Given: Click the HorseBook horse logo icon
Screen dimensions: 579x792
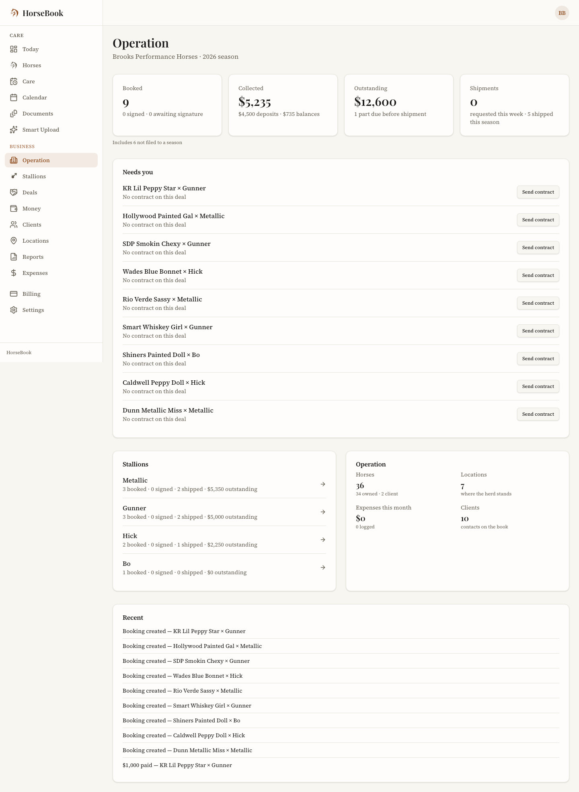Looking at the screenshot, I should click(14, 13).
